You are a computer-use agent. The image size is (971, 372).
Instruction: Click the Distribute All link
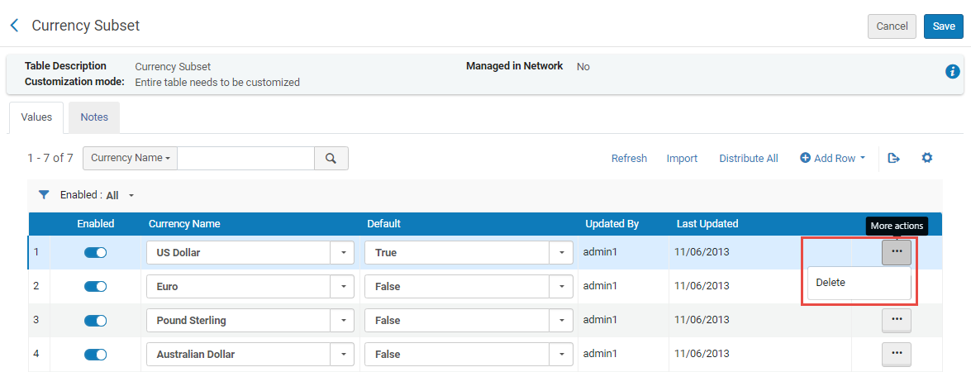[748, 159]
